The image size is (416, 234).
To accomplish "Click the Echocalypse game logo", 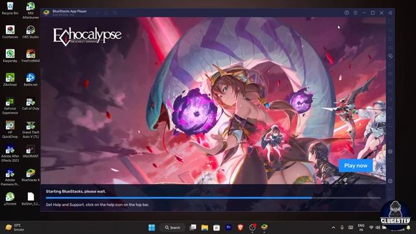I will tap(87, 36).
